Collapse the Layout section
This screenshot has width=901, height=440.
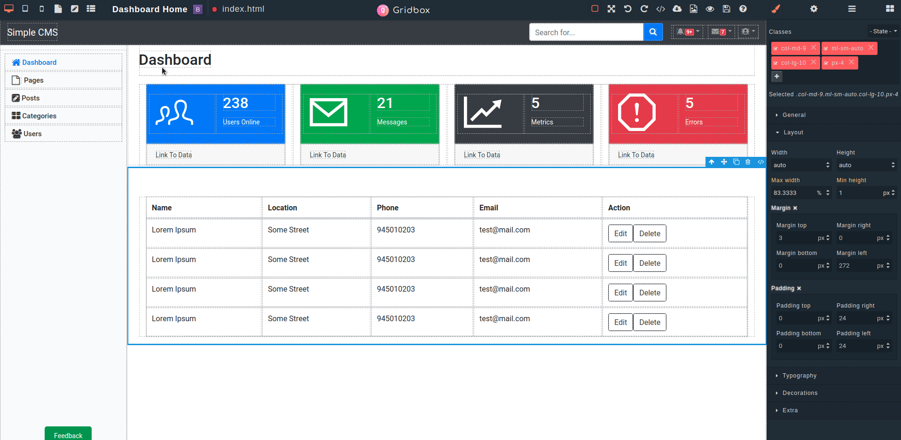[793, 132]
